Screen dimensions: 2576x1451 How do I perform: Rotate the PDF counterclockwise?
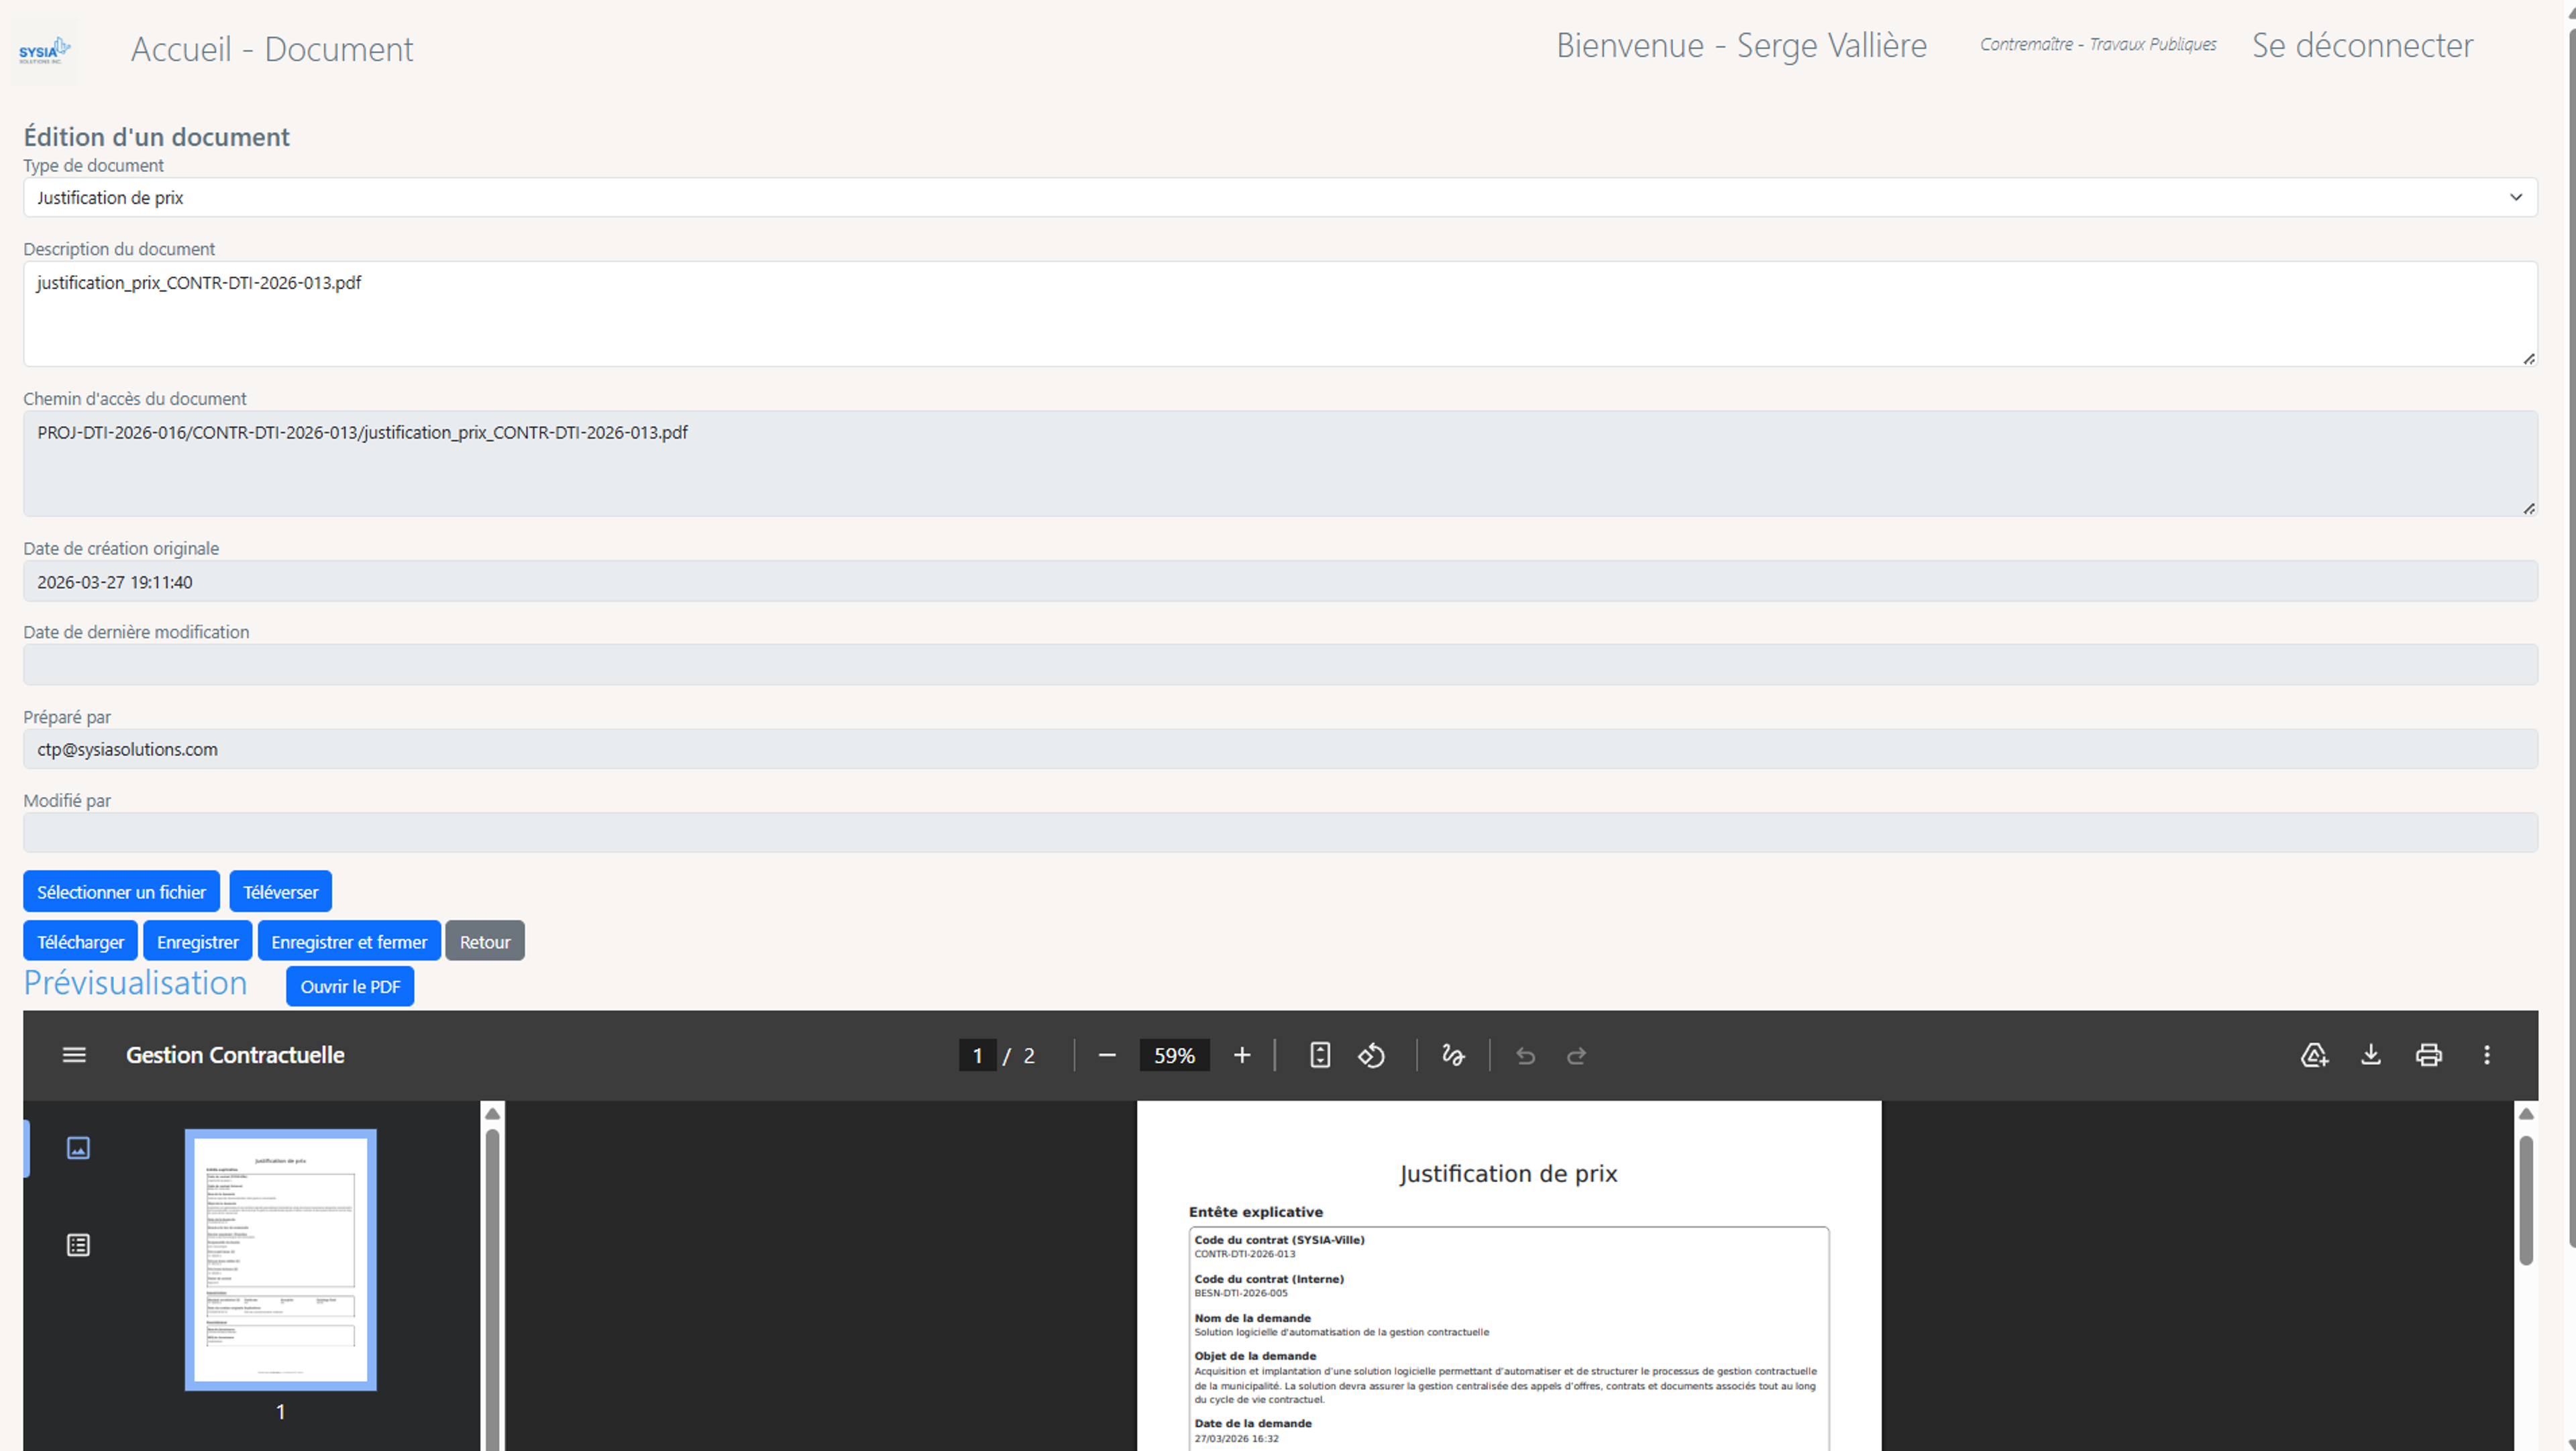pyautogui.click(x=1371, y=1055)
